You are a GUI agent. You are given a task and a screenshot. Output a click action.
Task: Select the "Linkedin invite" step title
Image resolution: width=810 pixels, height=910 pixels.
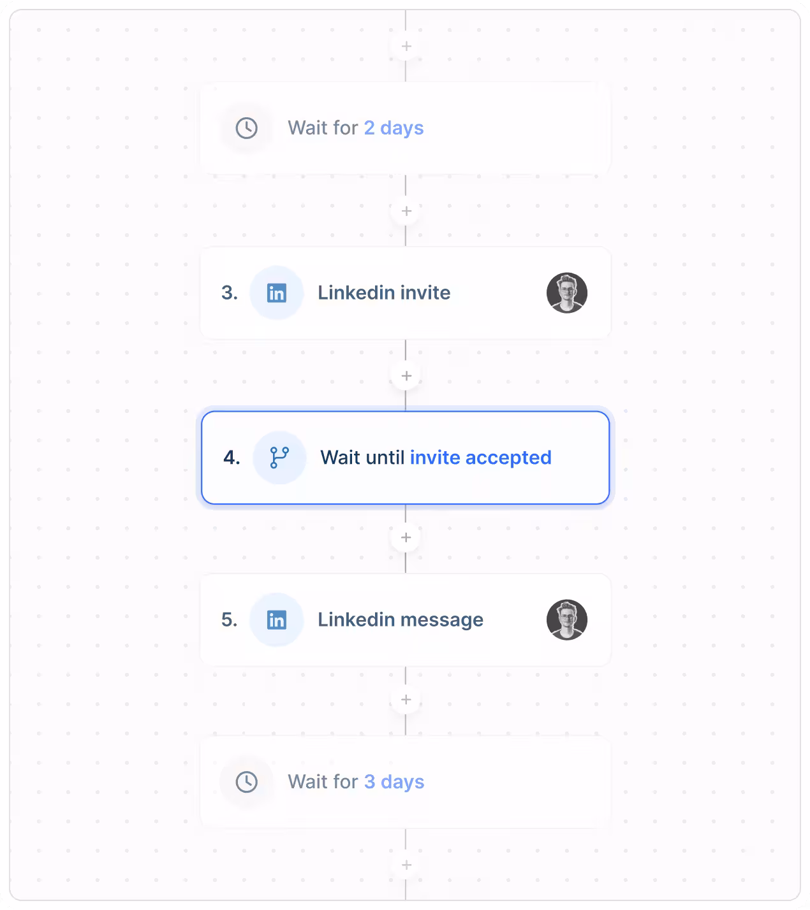click(x=384, y=293)
